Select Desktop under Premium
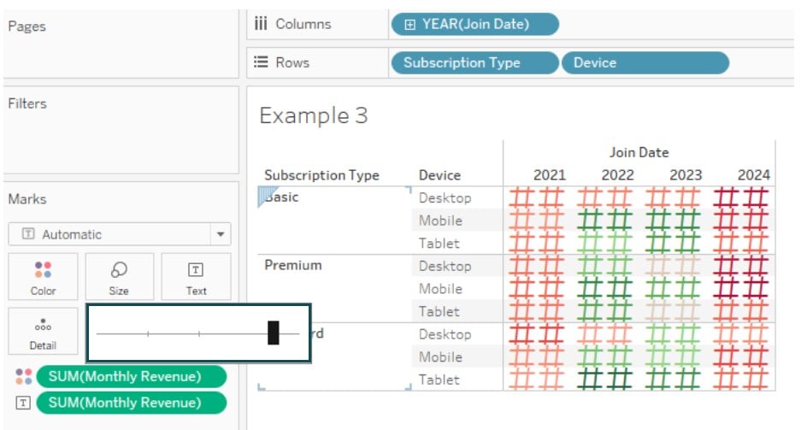The image size is (801, 430). (x=445, y=266)
